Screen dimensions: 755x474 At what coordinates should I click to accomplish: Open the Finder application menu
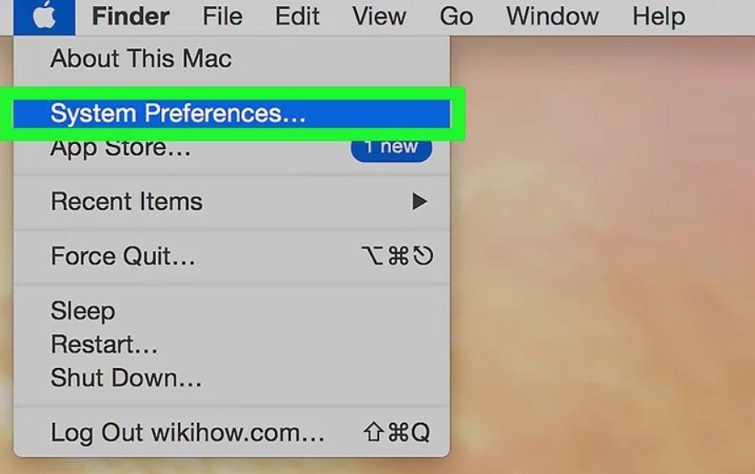click(x=131, y=17)
